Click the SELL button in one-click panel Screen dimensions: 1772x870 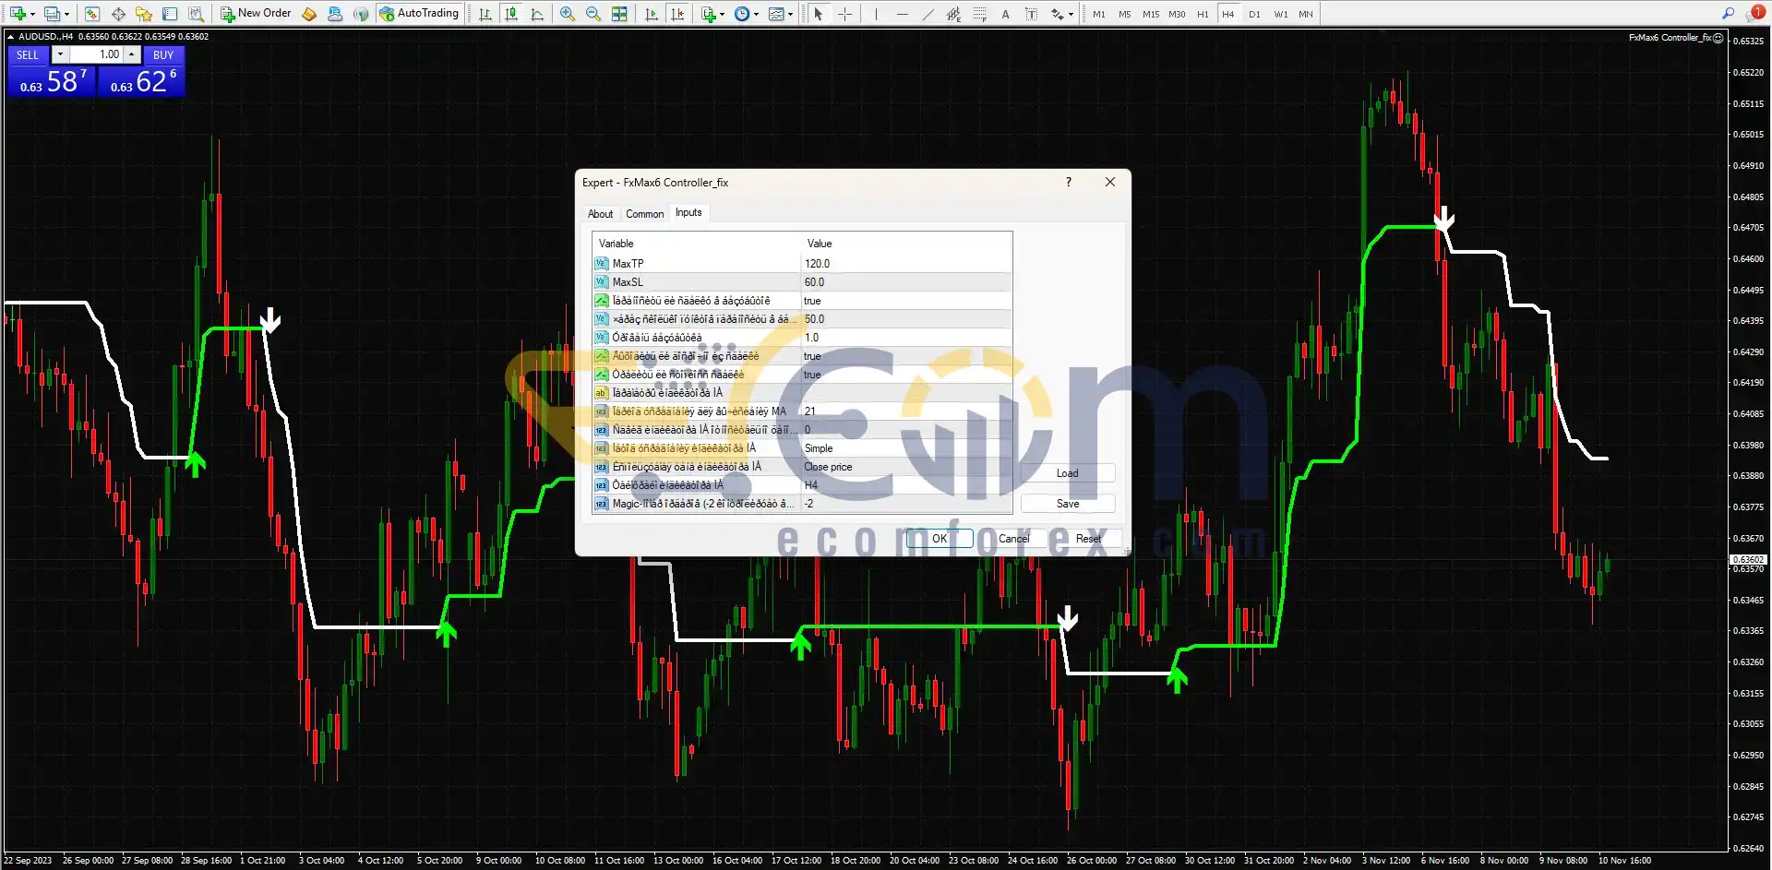coord(28,55)
